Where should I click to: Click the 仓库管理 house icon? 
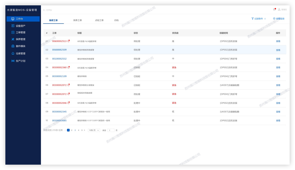(13, 54)
